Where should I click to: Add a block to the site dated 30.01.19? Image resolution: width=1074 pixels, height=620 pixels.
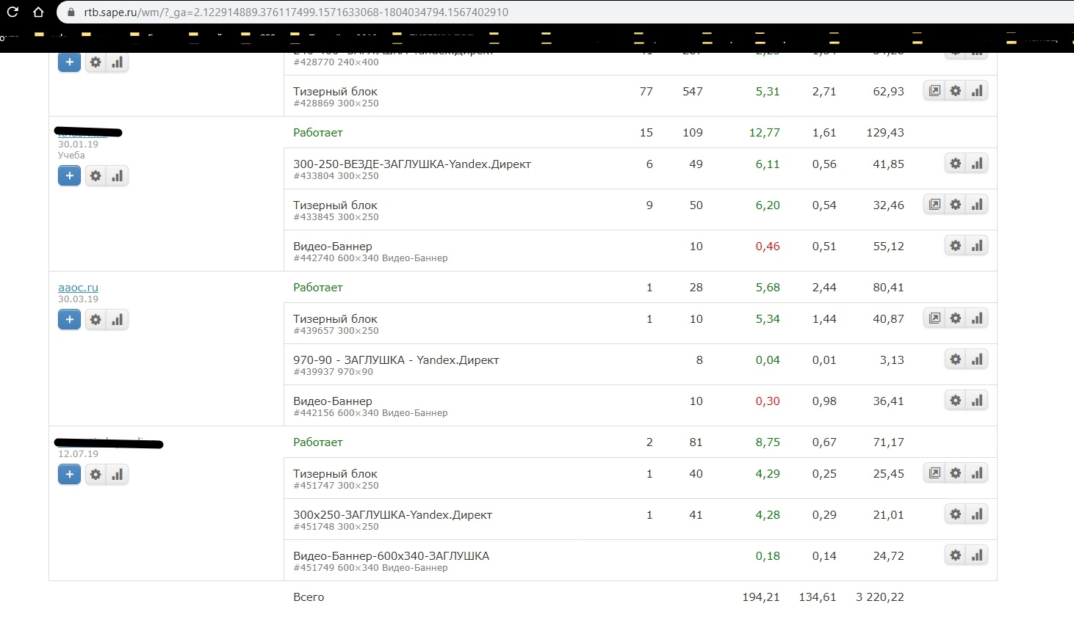click(69, 175)
